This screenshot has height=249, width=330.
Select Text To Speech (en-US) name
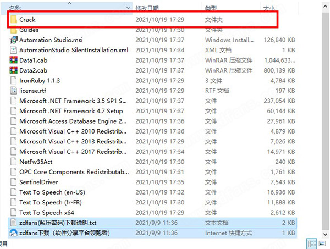pyautogui.click(x=52, y=192)
